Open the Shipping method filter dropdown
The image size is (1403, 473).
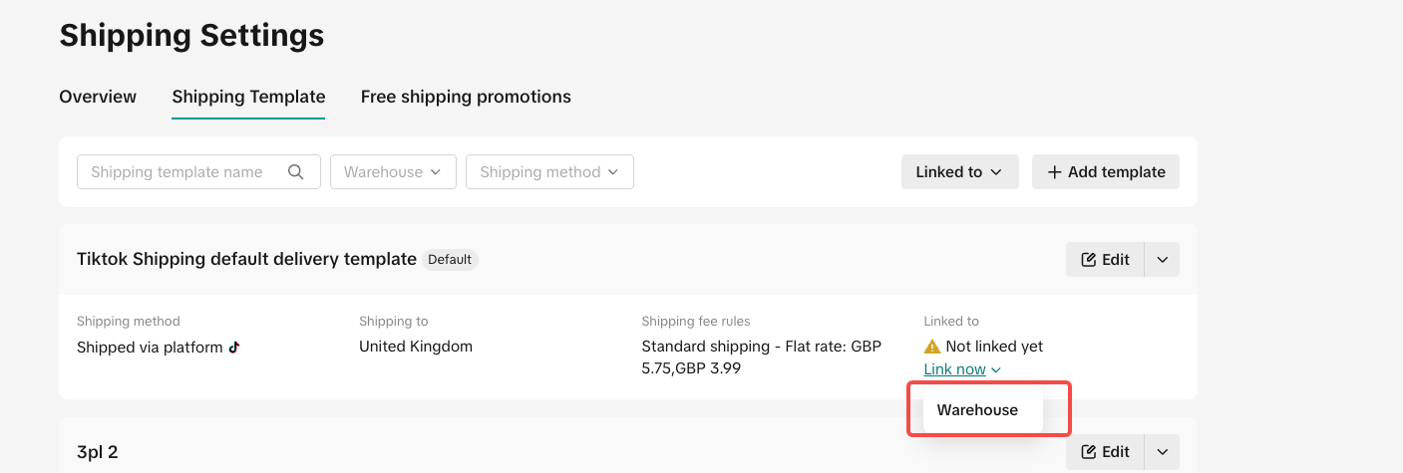click(x=549, y=171)
